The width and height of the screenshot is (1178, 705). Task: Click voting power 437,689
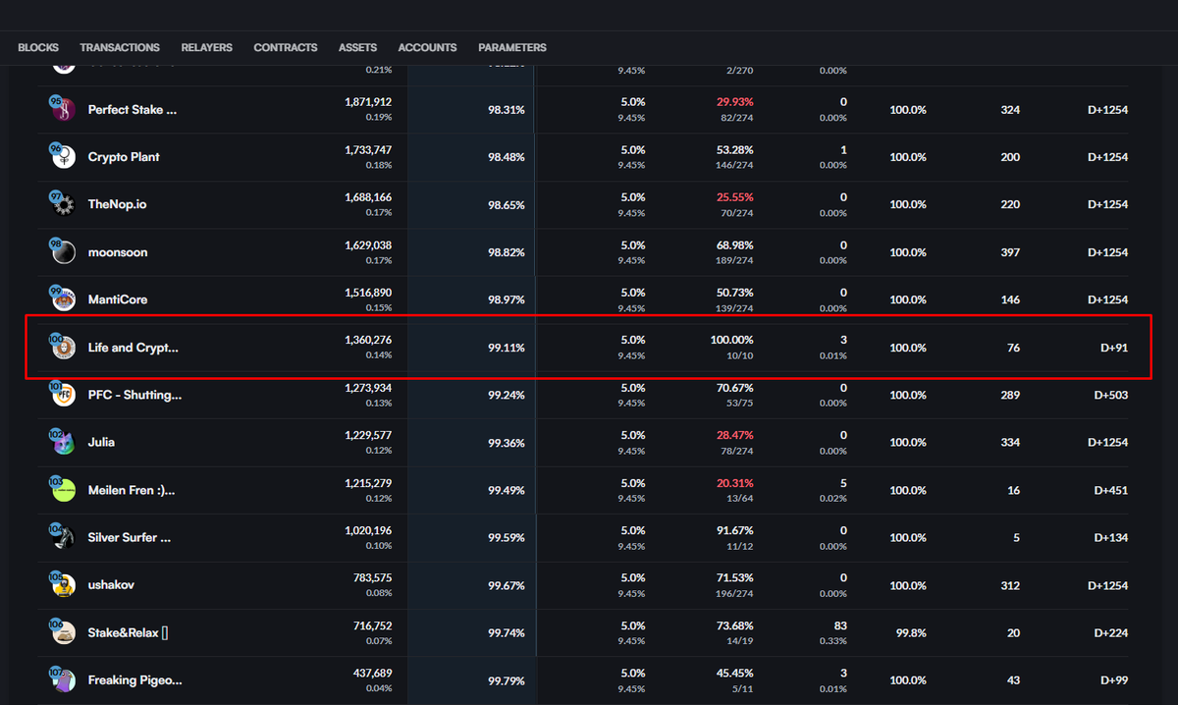coord(373,673)
